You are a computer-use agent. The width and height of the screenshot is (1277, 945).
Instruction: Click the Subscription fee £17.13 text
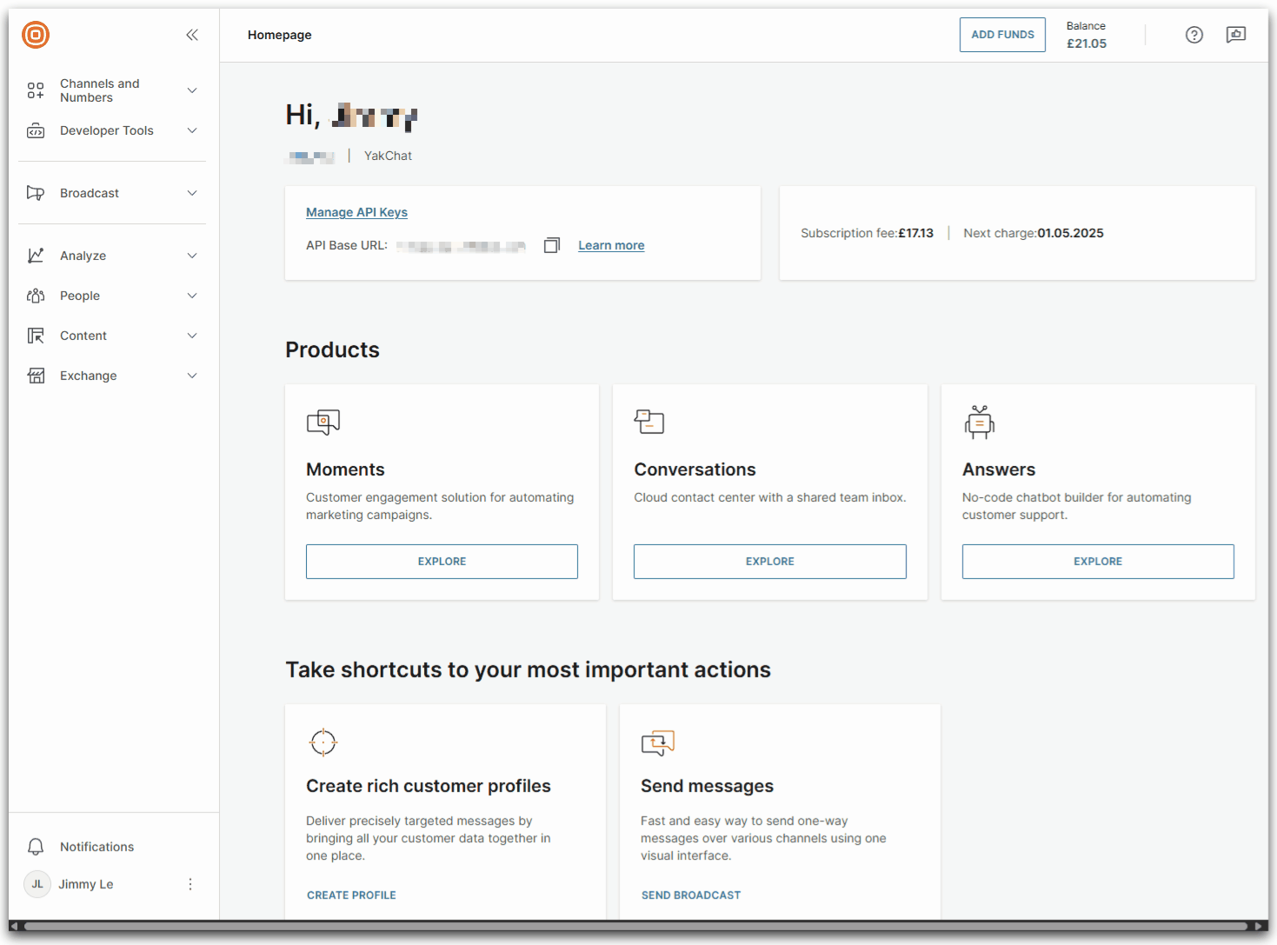(867, 233)
